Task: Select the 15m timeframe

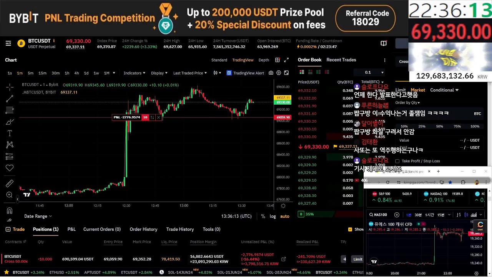Action: point(42,73)
